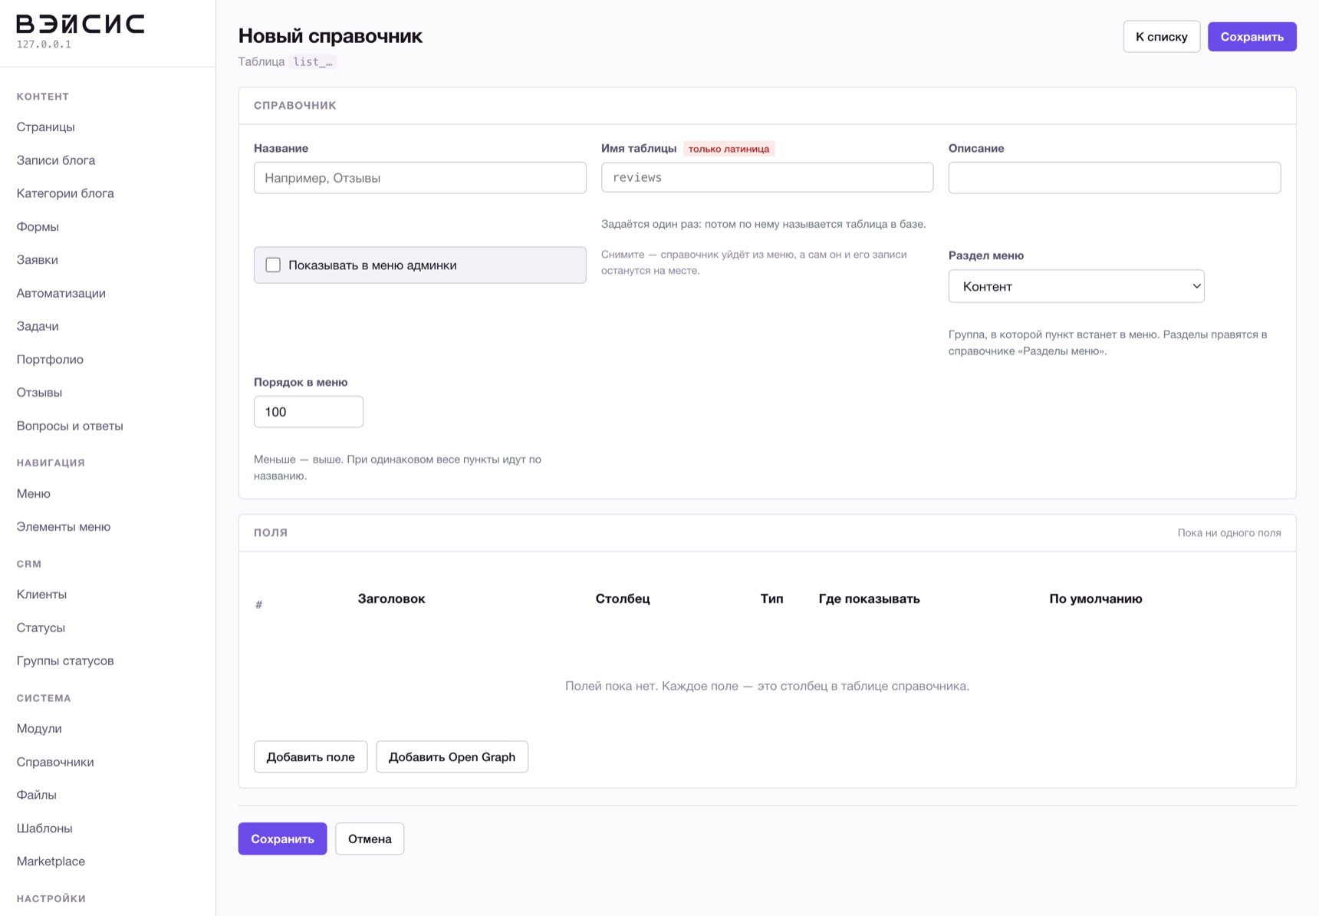Viewport: 1319px width, 916px height.
Task: Click the 'list_…' table name tag
Action: coord(313,61)
